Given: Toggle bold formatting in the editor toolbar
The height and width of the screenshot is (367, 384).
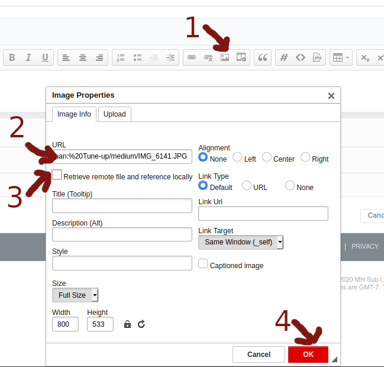Looking at the screenshot, I should 12,57.
